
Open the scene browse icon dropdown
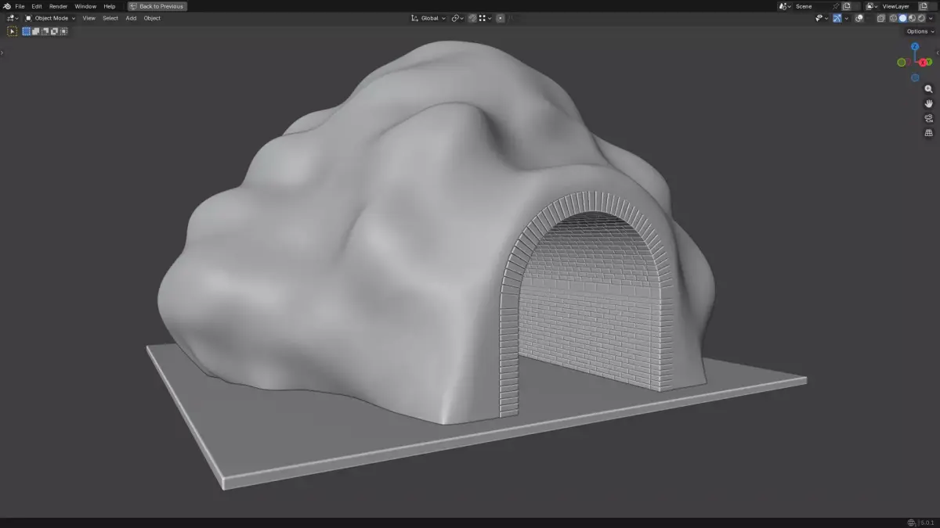(785, 6)
